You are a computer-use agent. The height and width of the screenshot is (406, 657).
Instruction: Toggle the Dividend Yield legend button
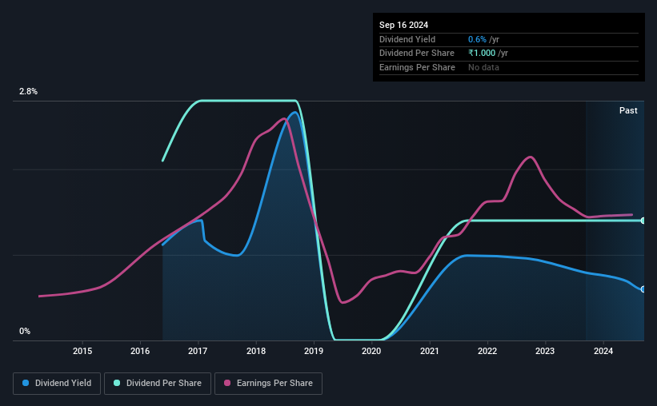click(57, 383)
